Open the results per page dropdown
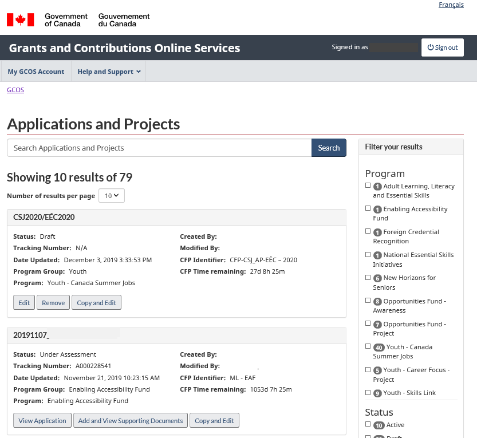Viewport: 477px width, 438px height. point(112,196)
